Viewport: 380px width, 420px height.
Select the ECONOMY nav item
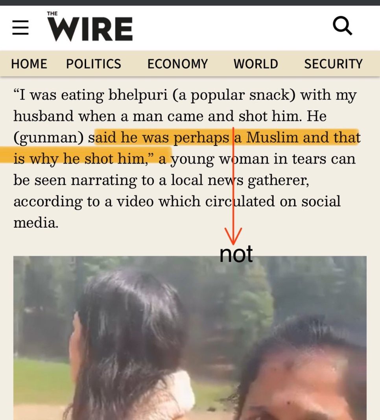[177, 64]
